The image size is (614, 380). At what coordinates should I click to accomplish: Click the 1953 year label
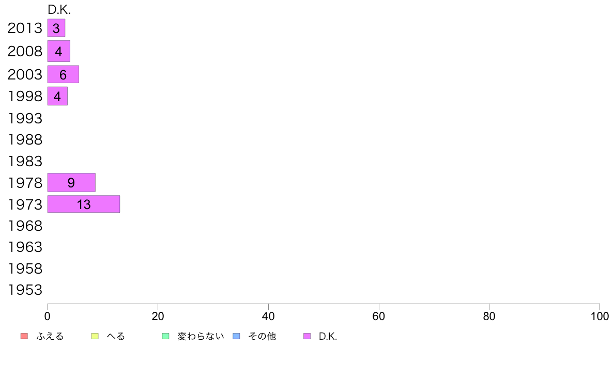click(25, 290)
